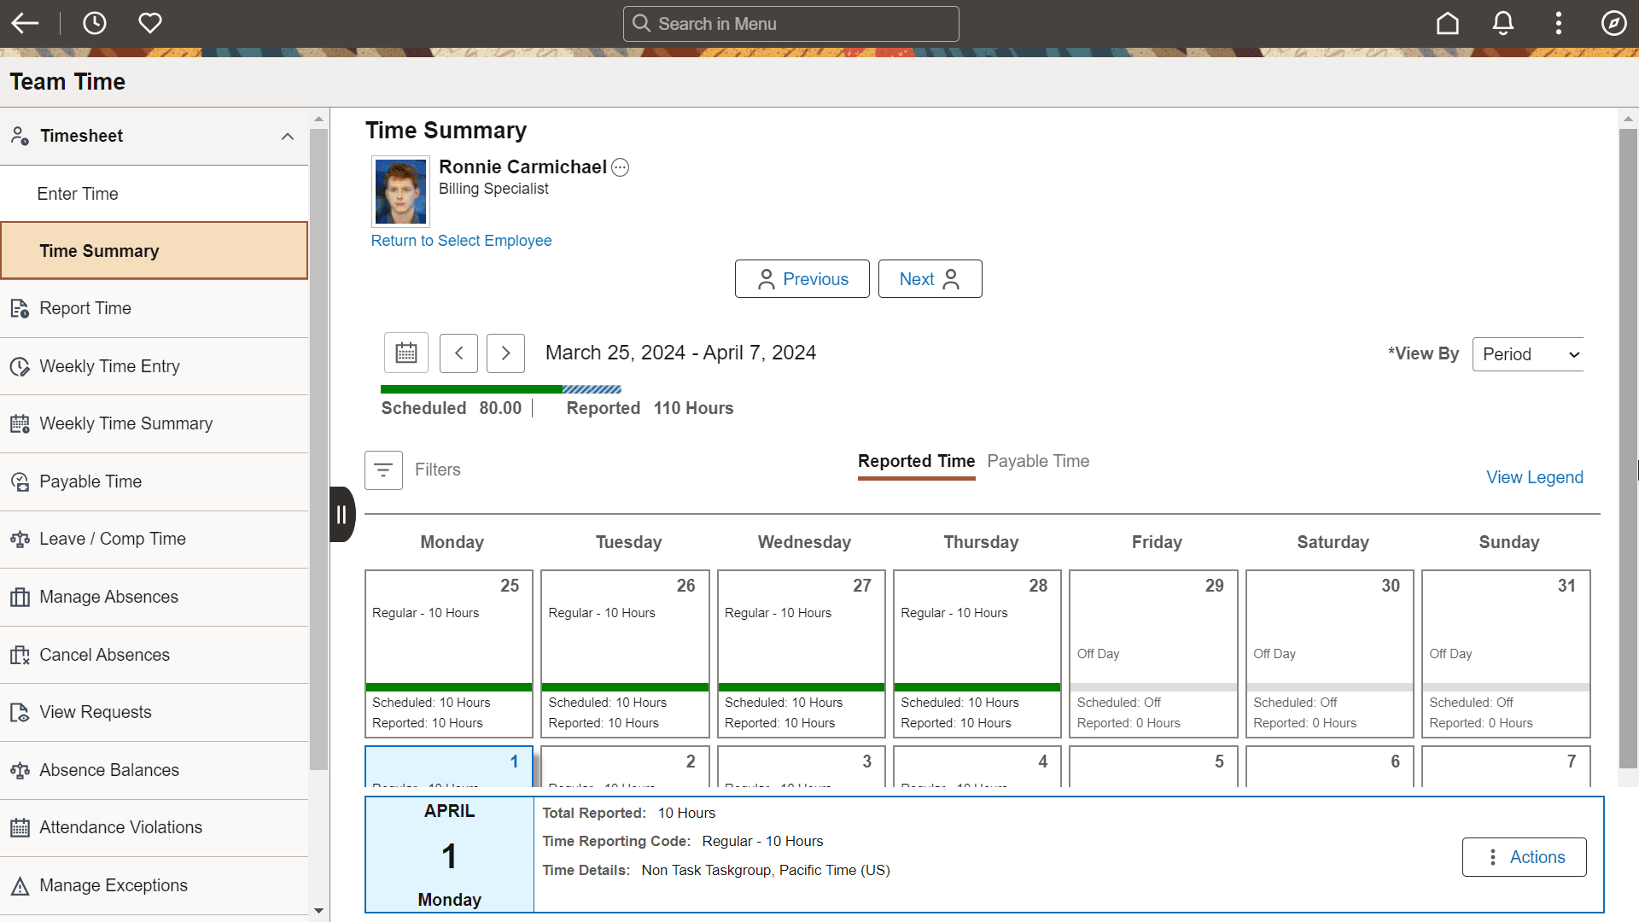Click the notifications bell icon

click(x=1502, y=23)
